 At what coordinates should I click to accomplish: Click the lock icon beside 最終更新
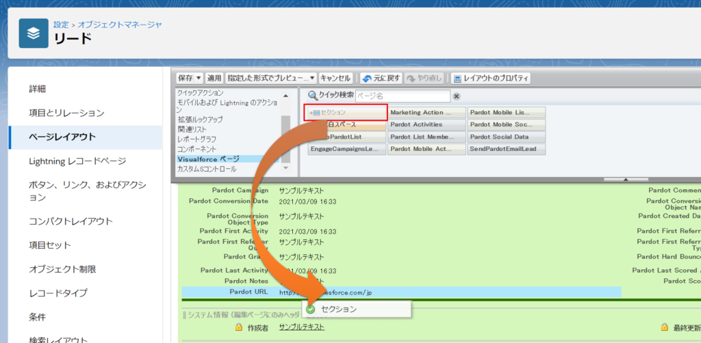(x=664, y=327)
